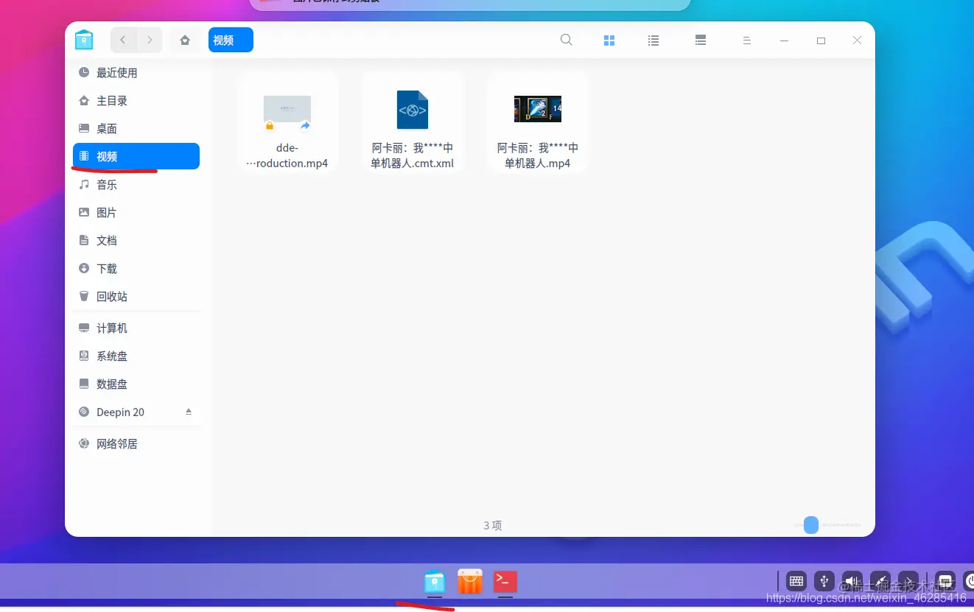Viewport: 974px width, 612px height.
Task: Open onscreen keyboard layout tray icon
Action: click(x=796, y=581)
